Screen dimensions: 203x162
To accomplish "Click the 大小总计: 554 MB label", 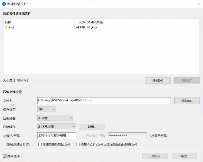I will (x=16, y=80).
